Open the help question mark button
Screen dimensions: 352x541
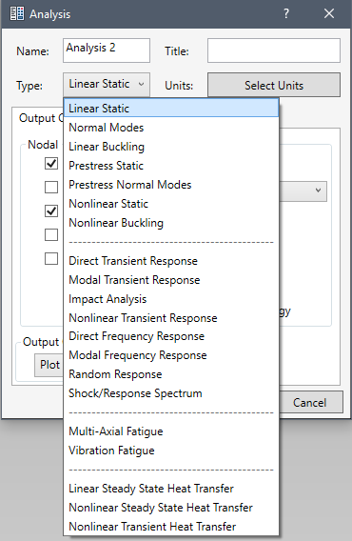(285, 13)
